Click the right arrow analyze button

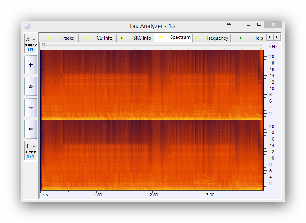coord(31,107)
